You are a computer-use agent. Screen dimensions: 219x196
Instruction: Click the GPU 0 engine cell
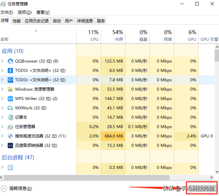(207, 136)
